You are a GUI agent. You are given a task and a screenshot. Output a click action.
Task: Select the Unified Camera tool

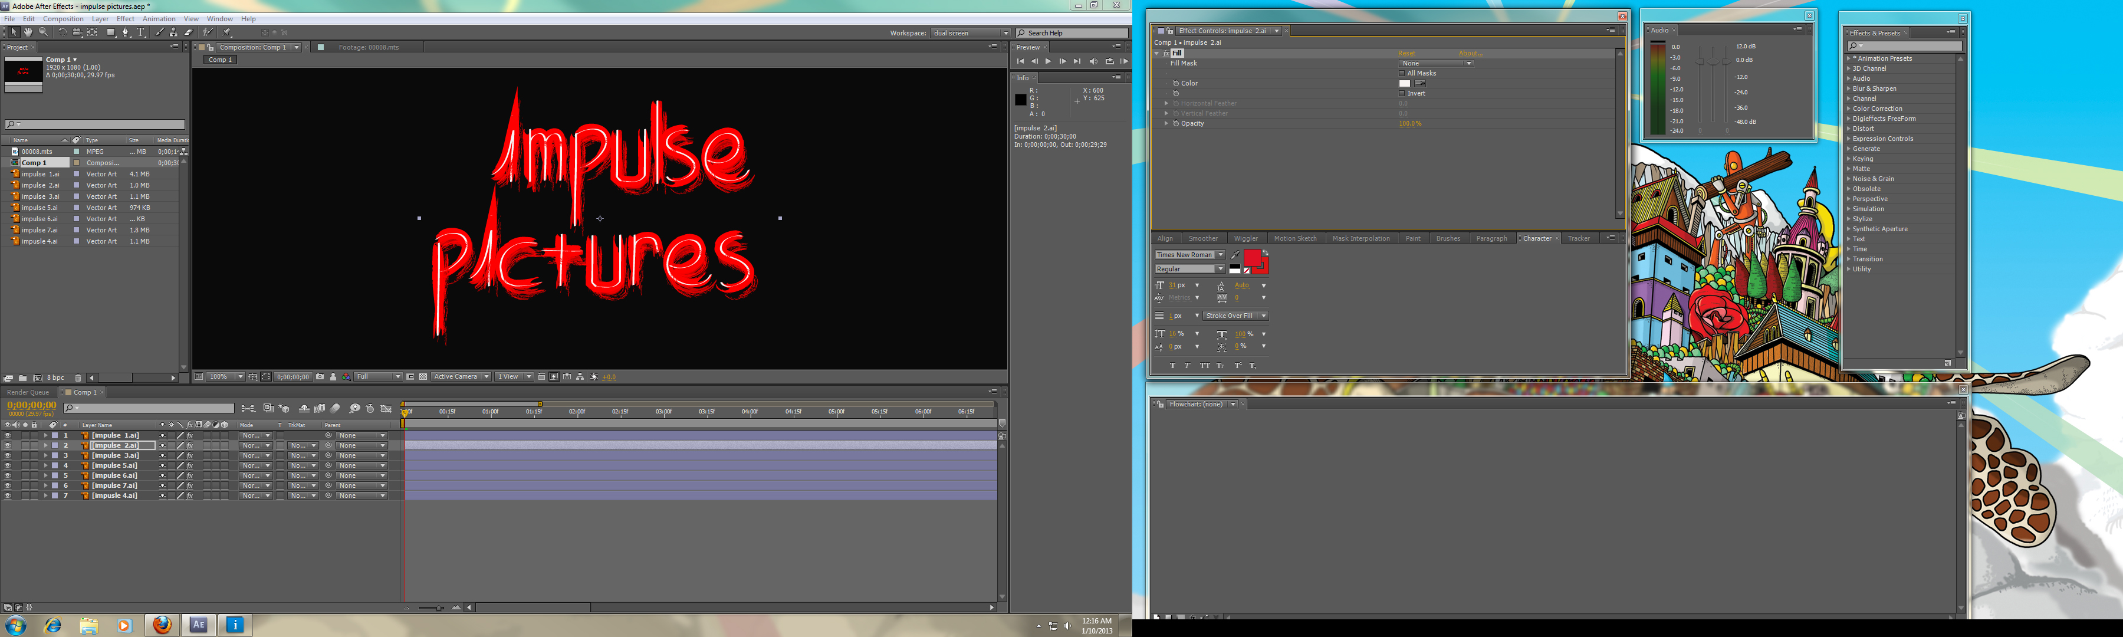[x=77, y=32]
